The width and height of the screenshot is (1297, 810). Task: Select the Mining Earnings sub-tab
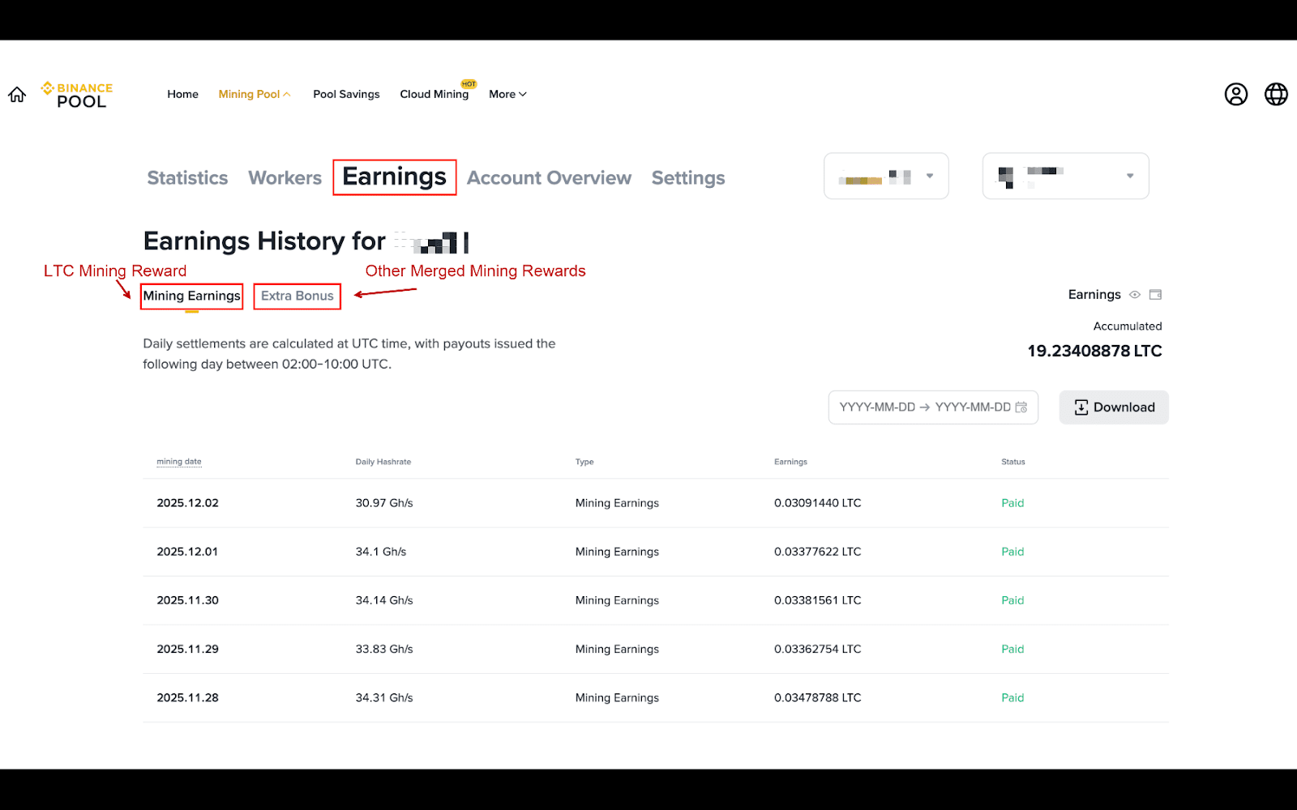(191, 296)
